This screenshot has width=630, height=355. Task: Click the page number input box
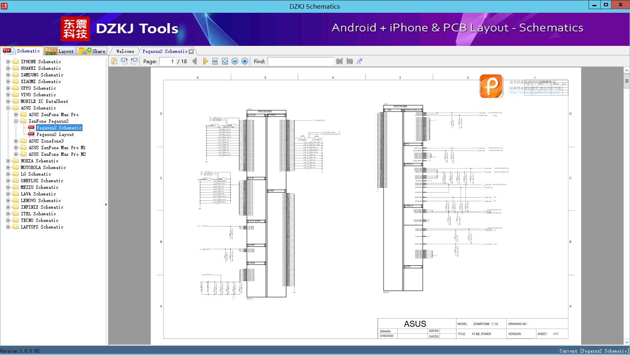coord(167,61)
